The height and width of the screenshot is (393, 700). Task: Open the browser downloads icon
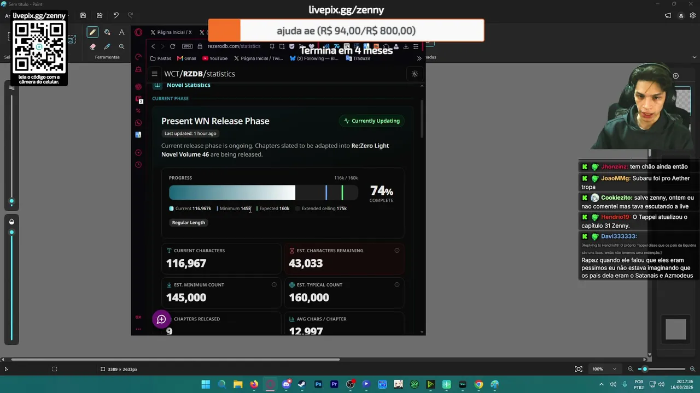point(406,46)
